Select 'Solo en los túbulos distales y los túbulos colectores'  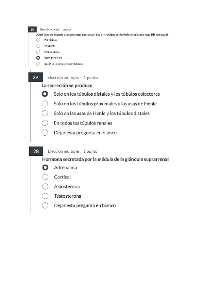(45, 94)
